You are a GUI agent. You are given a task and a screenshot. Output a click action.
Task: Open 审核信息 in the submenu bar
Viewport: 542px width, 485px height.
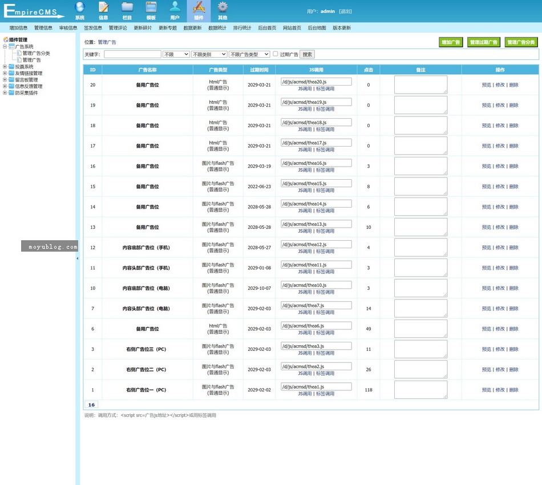[68, 27]
